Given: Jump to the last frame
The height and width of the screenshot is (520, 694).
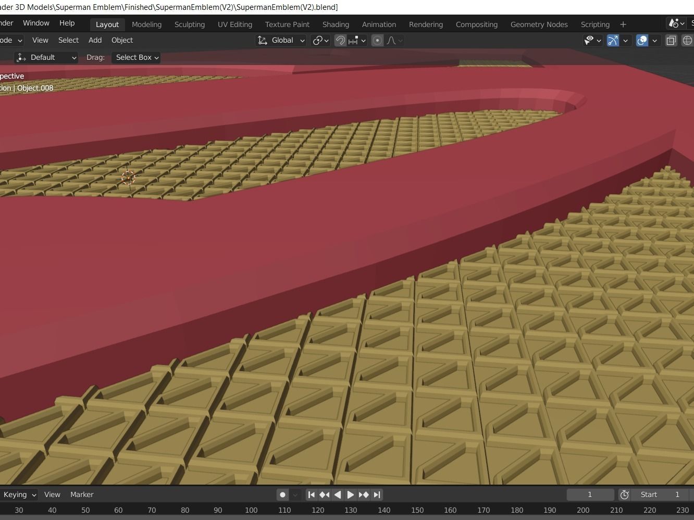Looking at the screenshot, I should 377,494.
